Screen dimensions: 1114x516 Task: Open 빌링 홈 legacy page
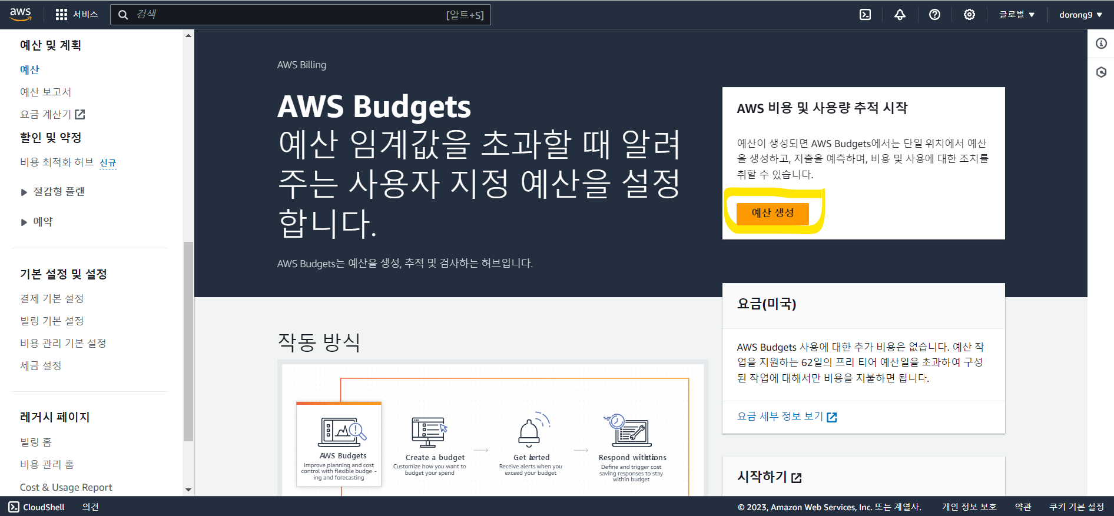pyautogui.click(x=36, y=442)
